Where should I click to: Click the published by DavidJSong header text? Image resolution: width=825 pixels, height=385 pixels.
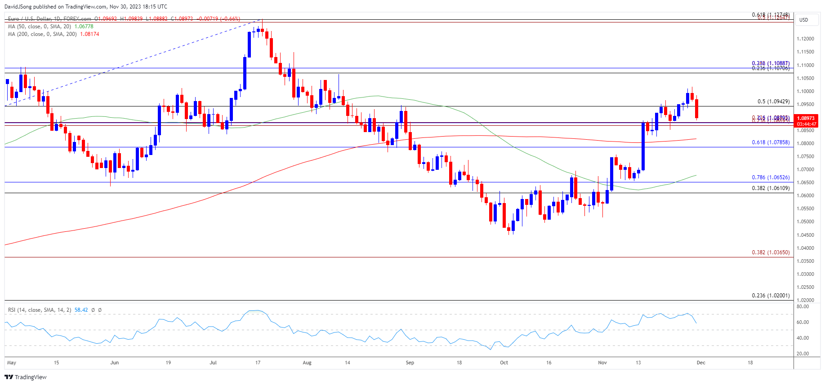[x=86, y=7]
